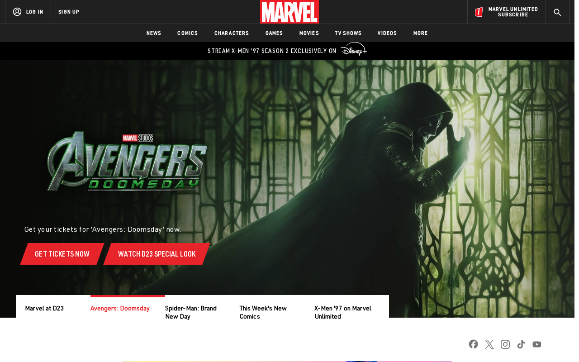Screen dimensions: 579x362
Task: Open the News menu
Action: click(x=154, y=33)
